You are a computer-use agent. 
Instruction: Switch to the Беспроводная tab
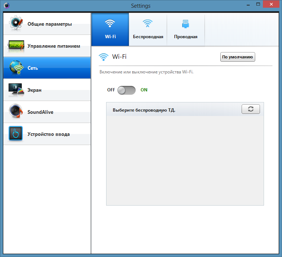(x=148, y=30)
